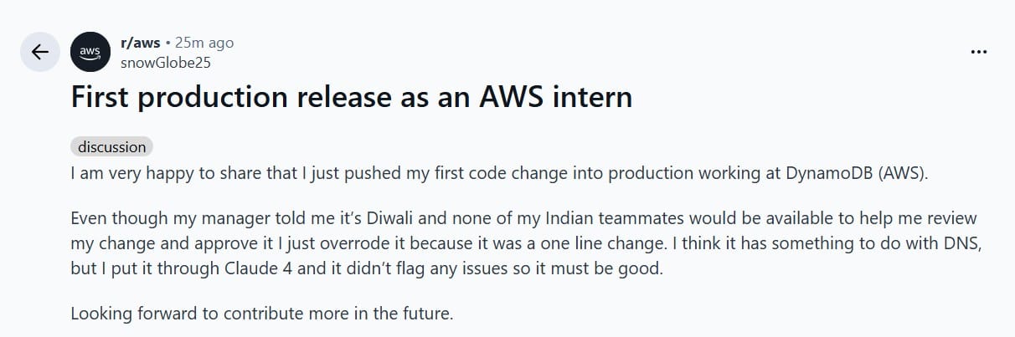This screenshot has width=1015, height=337.
Task: Open the AWS subreddit avatar icon
Action: click(90, 51)
